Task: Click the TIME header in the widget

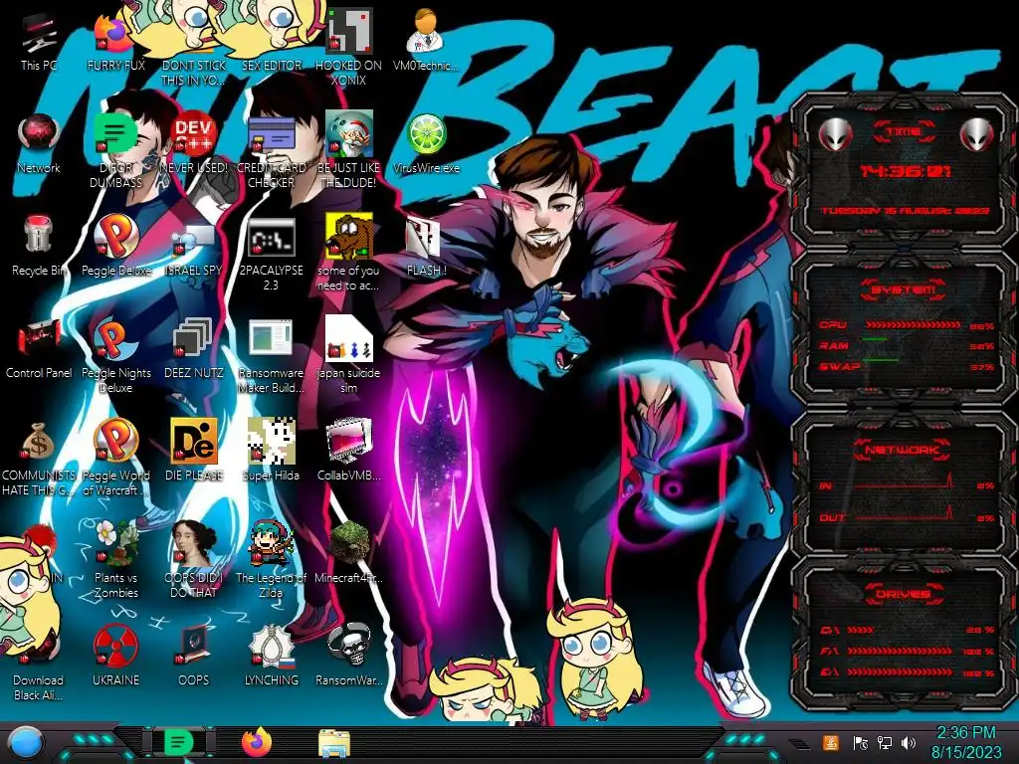Action: [x=904, y=131]
